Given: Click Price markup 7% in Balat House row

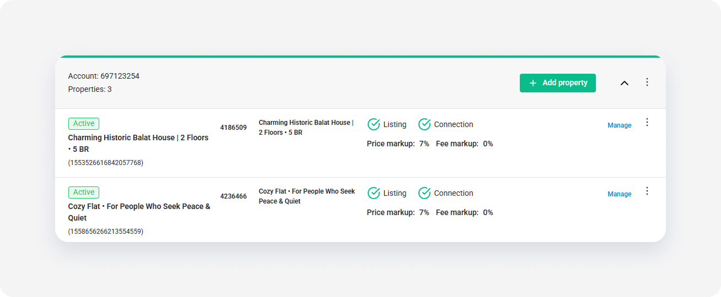Looking at the screenshot, I should click(x=398, y=144).
